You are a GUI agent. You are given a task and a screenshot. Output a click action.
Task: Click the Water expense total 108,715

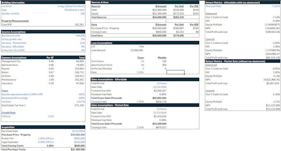[x=80, y=72]
